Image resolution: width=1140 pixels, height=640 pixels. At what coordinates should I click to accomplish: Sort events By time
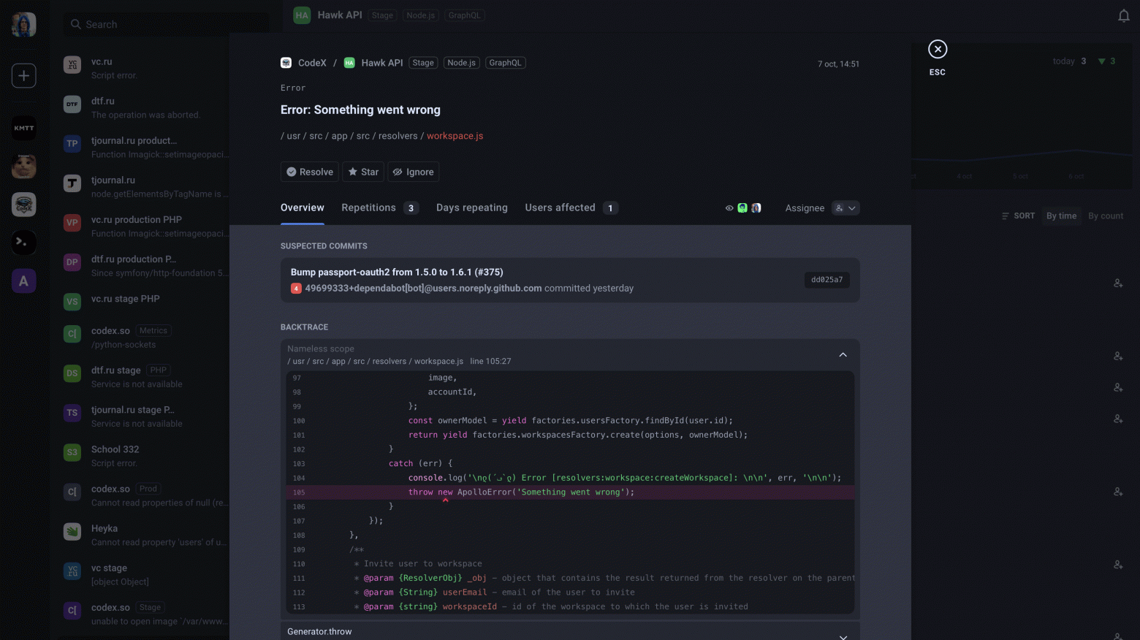coord(1061,216)
